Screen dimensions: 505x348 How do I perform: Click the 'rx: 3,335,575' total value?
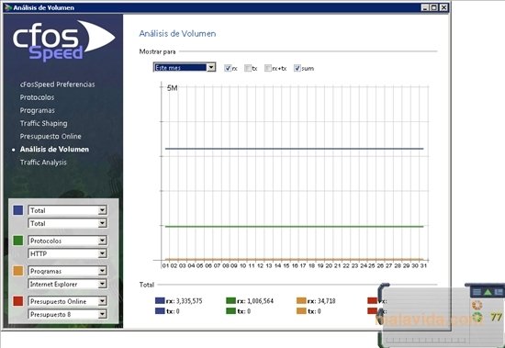pyautogui.click(x=185, y=301)
